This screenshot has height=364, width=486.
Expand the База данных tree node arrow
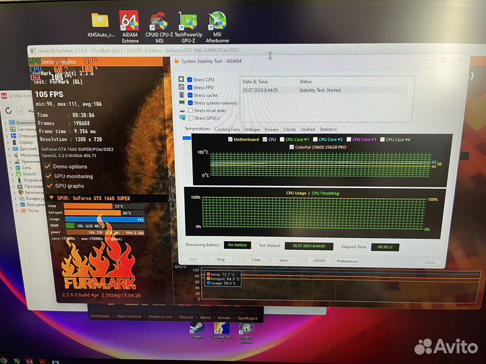(16, 205)
